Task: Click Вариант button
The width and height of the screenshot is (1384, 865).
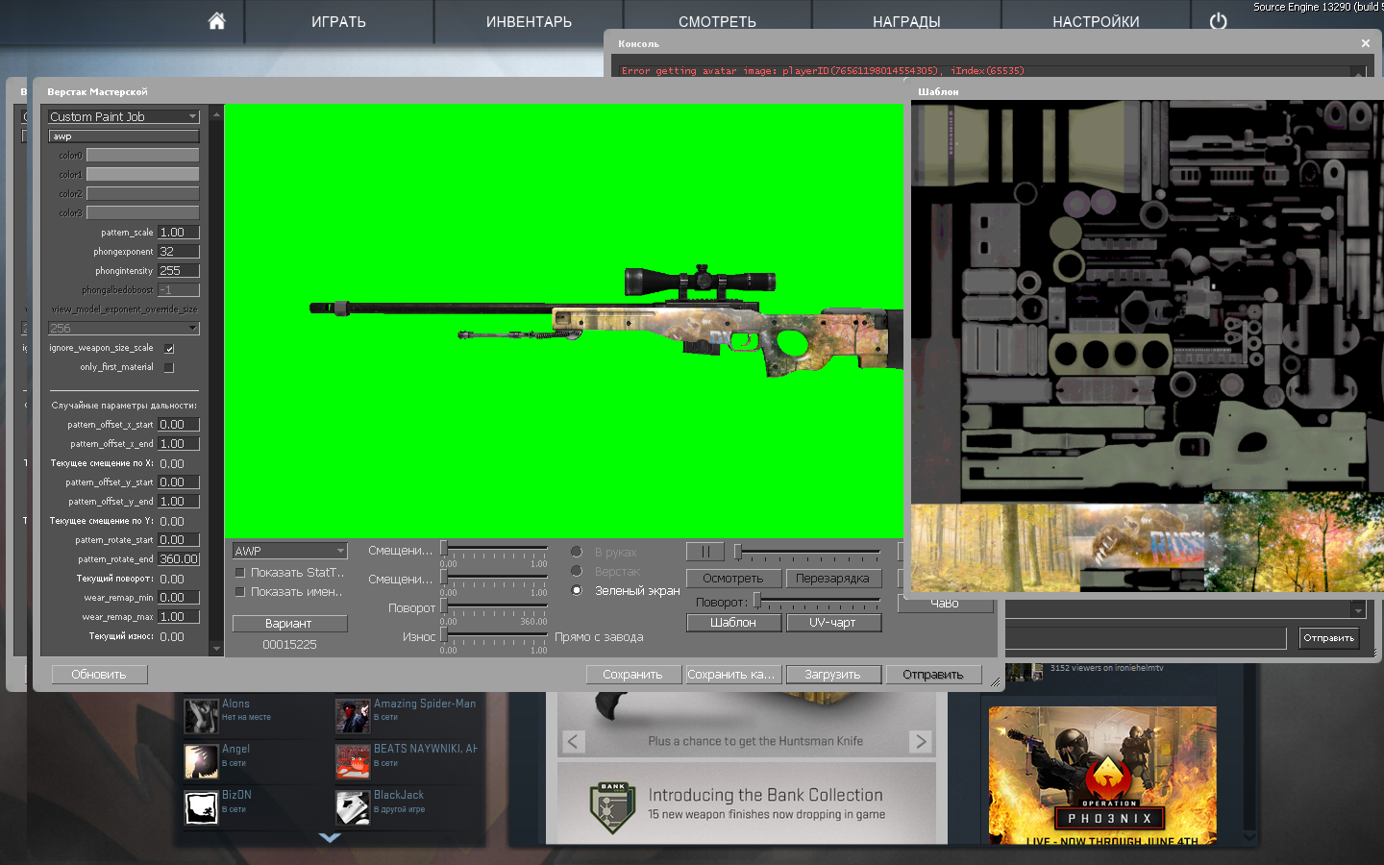Action: point(289,624)
